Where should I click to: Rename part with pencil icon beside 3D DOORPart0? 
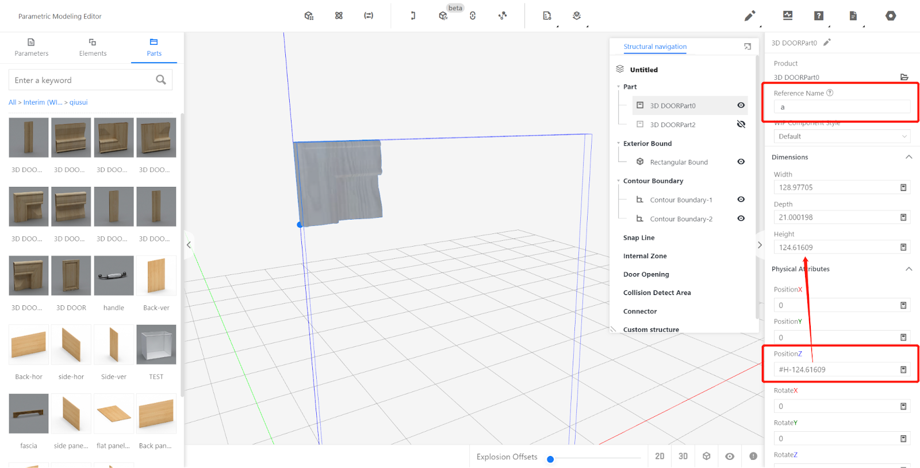[827, 43]
